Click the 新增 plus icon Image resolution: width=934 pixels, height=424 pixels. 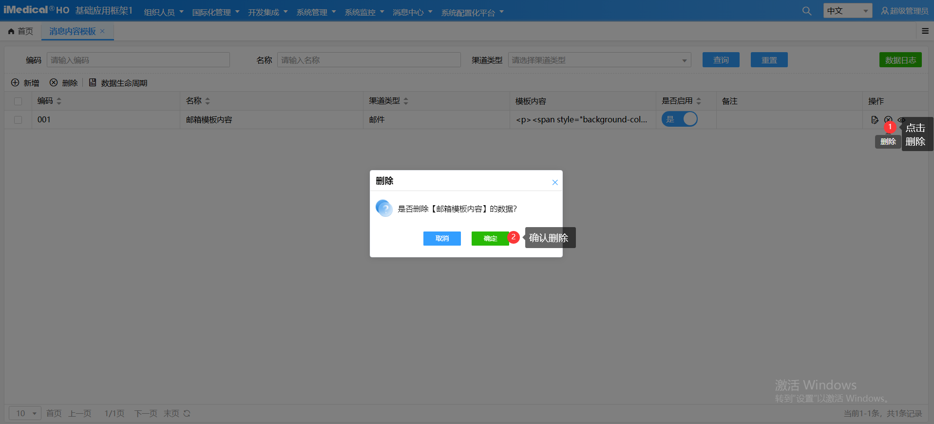click(15, 83)
